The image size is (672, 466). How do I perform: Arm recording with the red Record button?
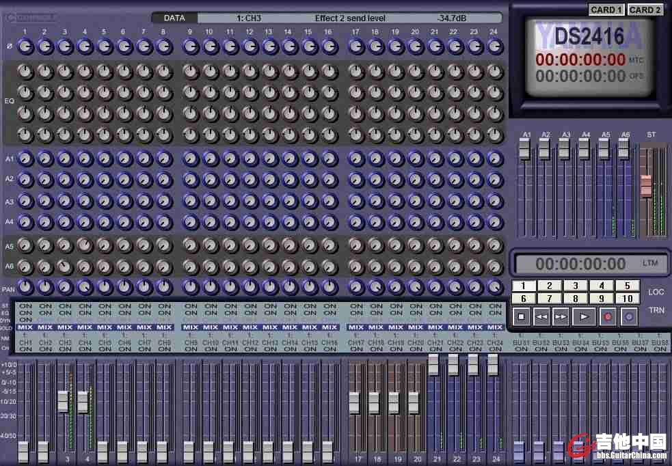(606, 316)
